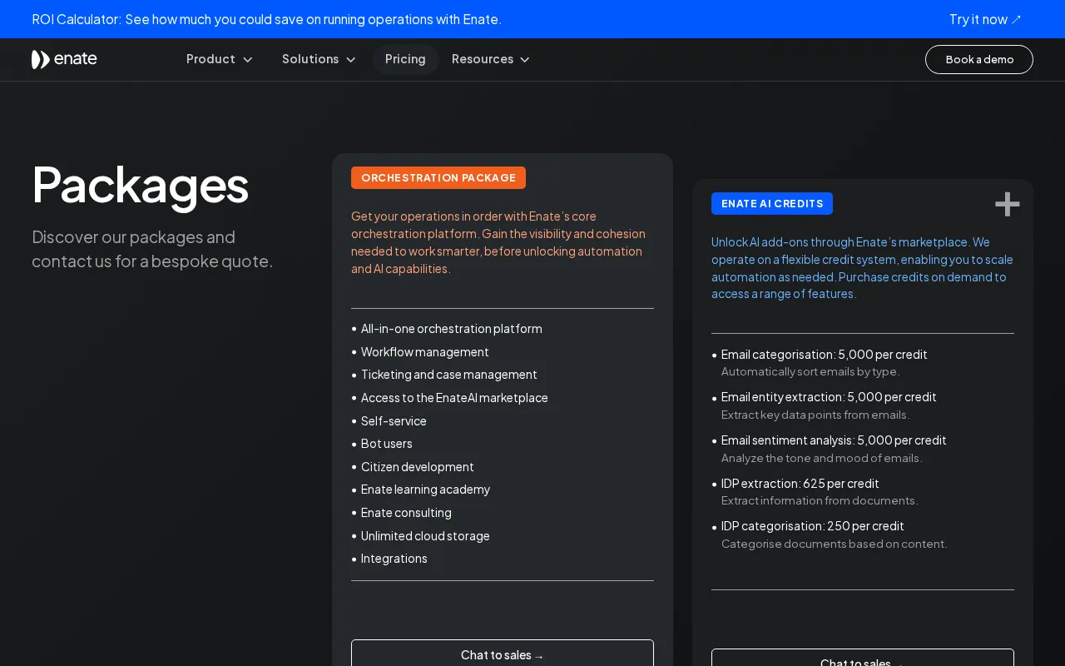Click the Packages heading
The width and height of the screenshot is (1065, 666).
pos(140,184)
